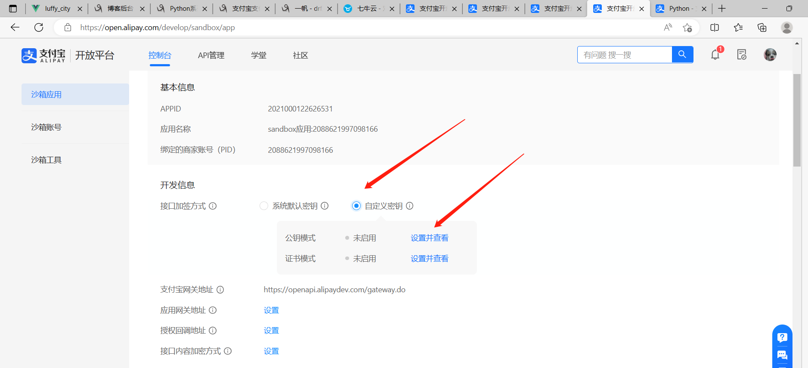Open the document checklist icon in header
The height and width of the screenshot is (368, 808).
pos(742,55)
